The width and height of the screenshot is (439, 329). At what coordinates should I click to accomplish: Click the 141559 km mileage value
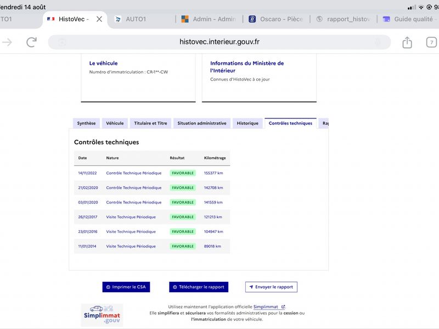tap(213, 202)
